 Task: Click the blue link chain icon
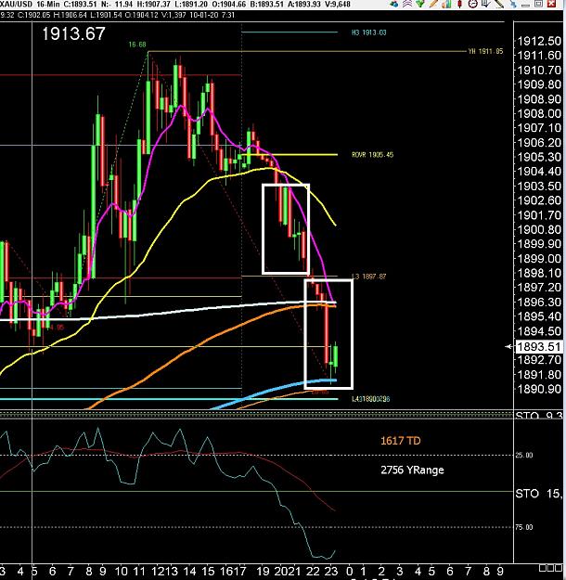(512, 4)
